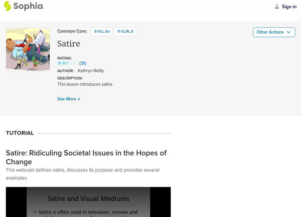Screen dimensions: 301x217
Task: Open the (31) ratings count
Action: click(83, 63)
